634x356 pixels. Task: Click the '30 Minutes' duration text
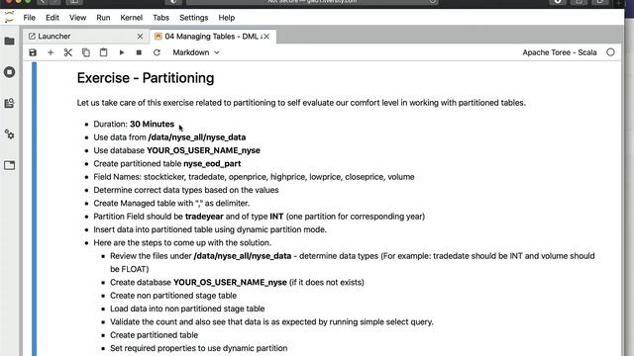[x=152, y=124]
